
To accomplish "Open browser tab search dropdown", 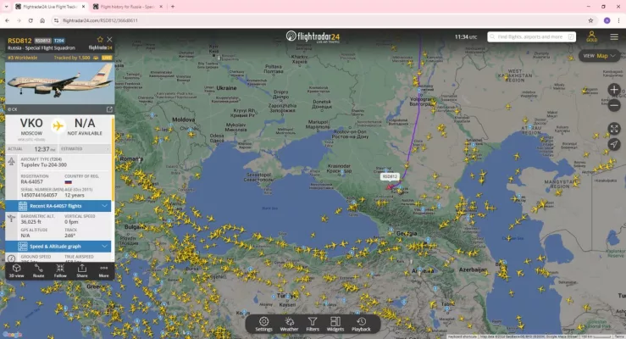I will 6,7.
